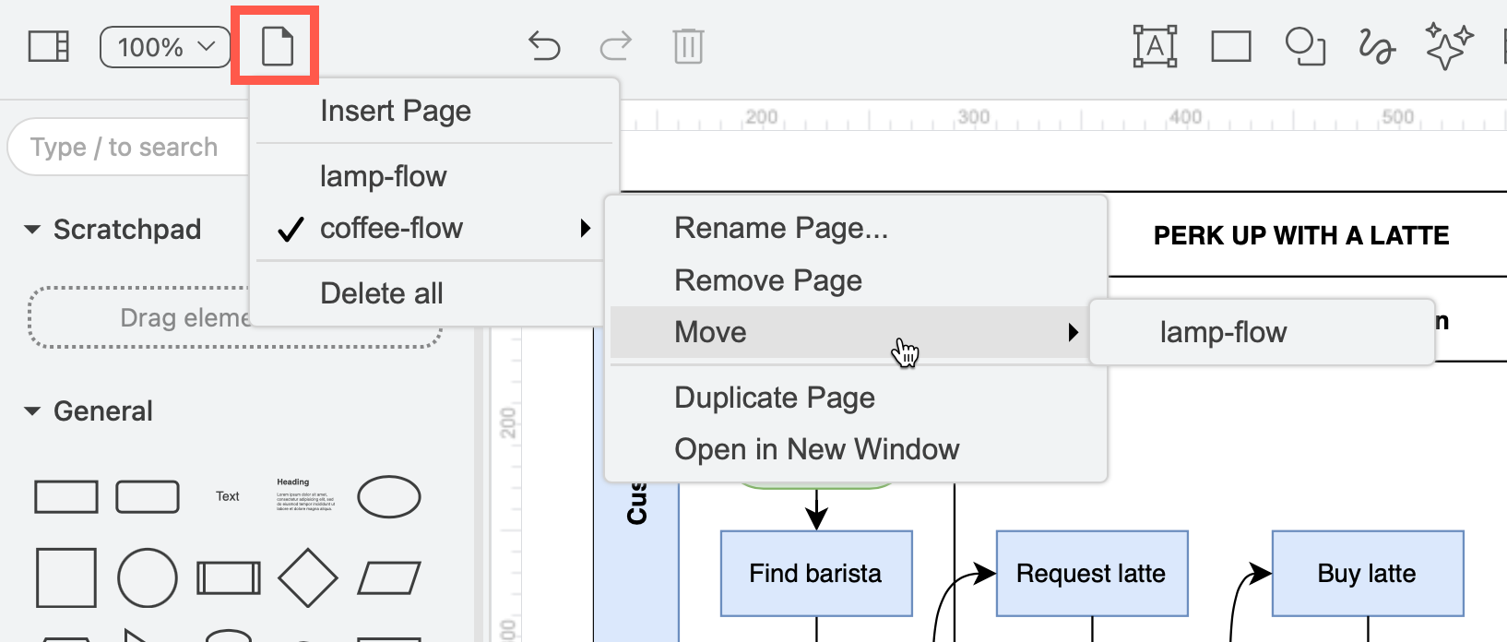Select the Request latte box
Viewport: 1507px width, 642px height.
pos(1092,573)
